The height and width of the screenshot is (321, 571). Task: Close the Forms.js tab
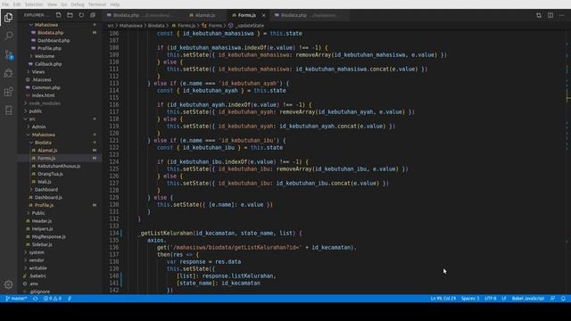pyautogui.click(x=263, y=15)
